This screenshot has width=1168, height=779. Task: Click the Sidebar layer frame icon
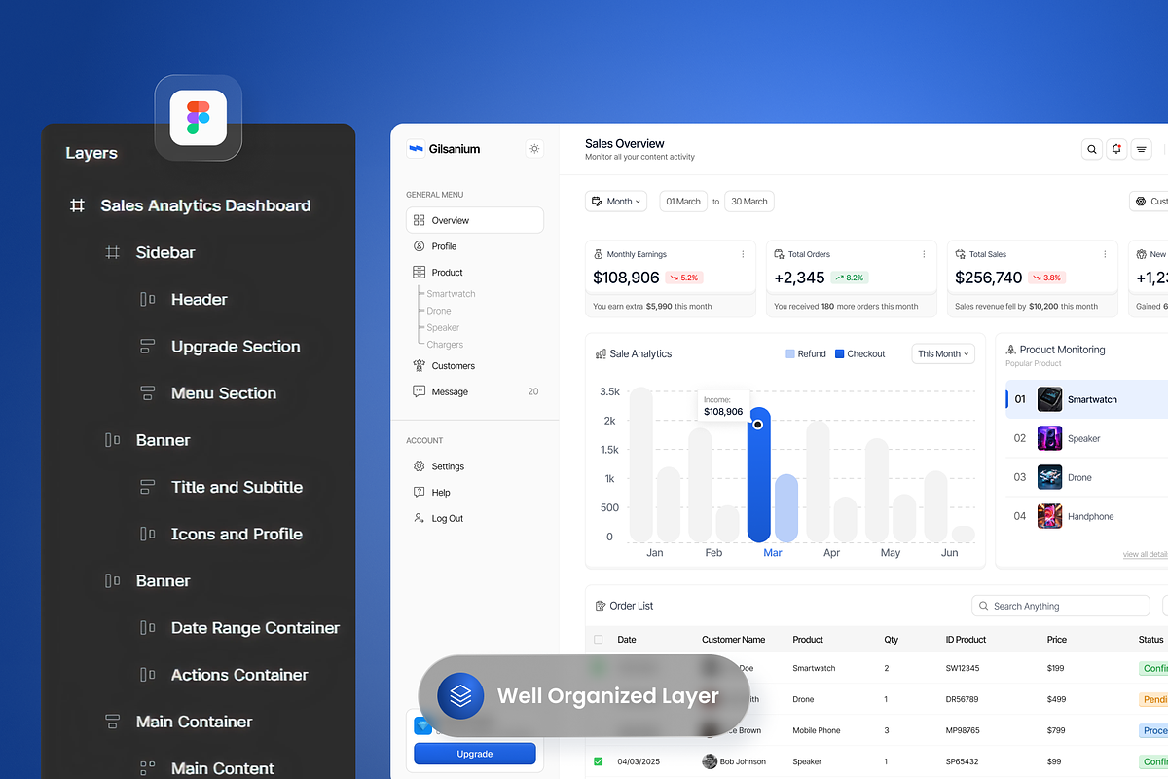(x=113, y=252)
